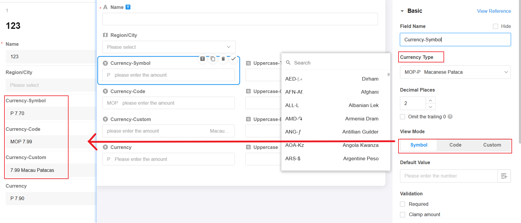Click the letter A icon beside Name
This screenshot has width=521, height=223.
click(x=105, y=7)
